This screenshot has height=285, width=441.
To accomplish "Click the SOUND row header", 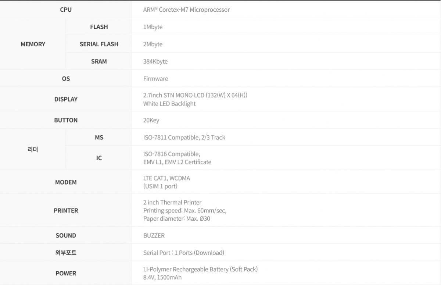I will click(x=66, y=235).
